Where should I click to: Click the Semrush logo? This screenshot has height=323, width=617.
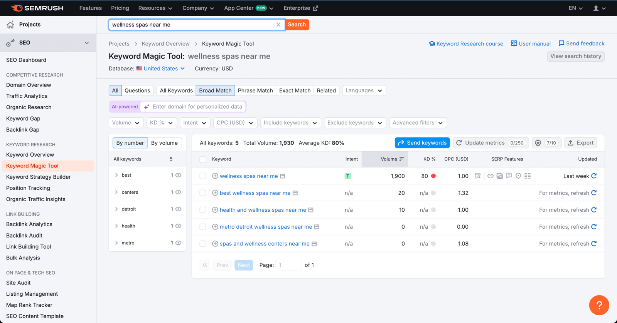(37, 8)
